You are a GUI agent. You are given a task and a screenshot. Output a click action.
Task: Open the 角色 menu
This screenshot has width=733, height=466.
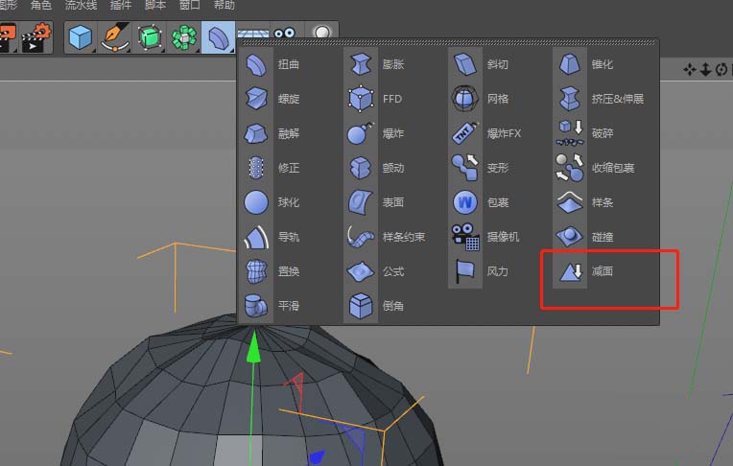tap(41, 5)
